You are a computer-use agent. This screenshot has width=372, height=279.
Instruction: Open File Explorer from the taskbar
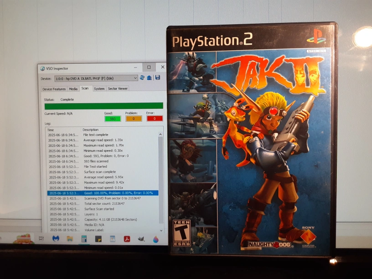pyautogui.click(x=70, y=238)
